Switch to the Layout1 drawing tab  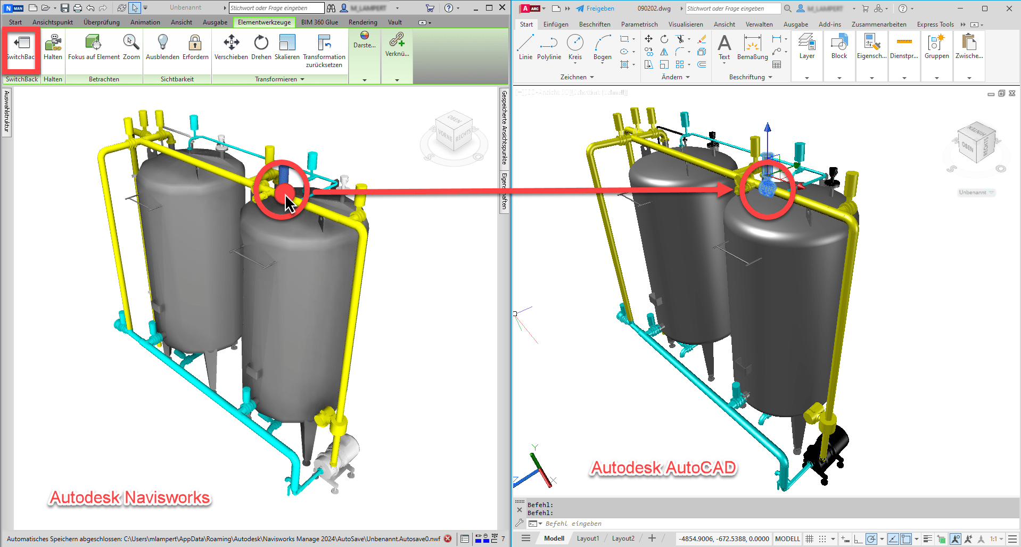588,538
